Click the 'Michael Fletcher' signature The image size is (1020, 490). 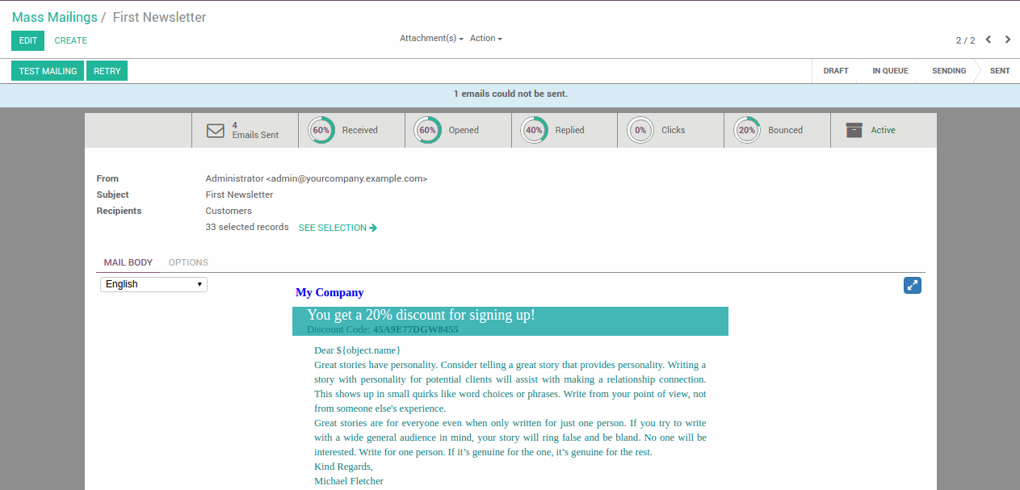(349, 481)
